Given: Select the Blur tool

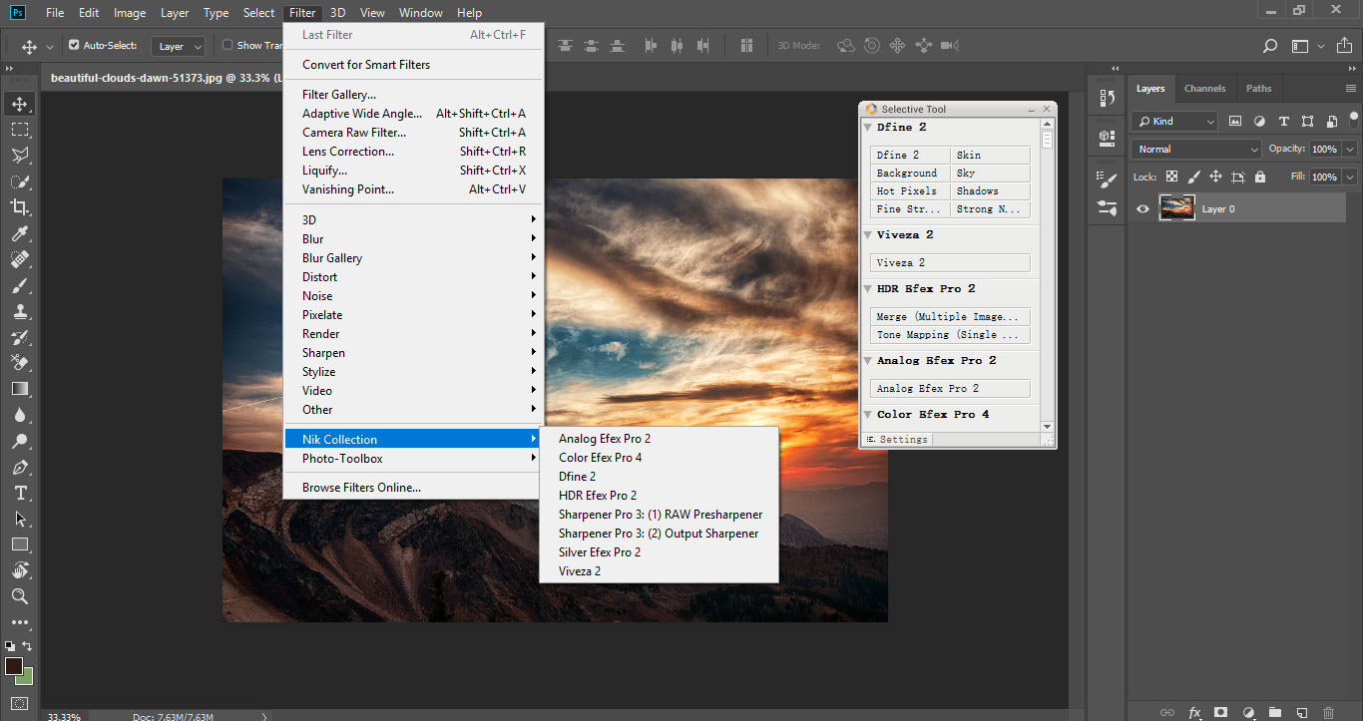Looking at the screenshot, I should coord(20,415).
